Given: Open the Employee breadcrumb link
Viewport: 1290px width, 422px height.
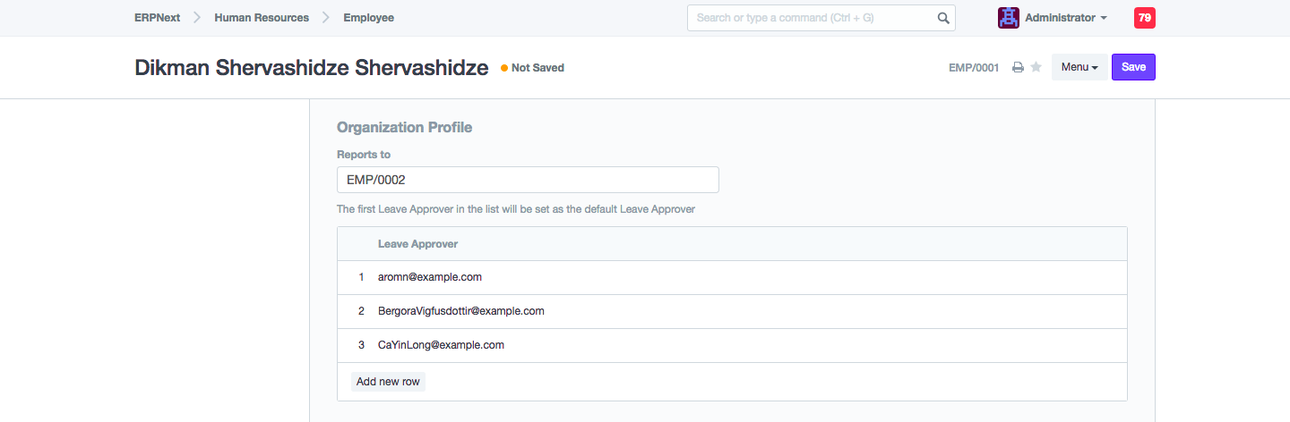Looking at the screenshot, I should (368, 18).
